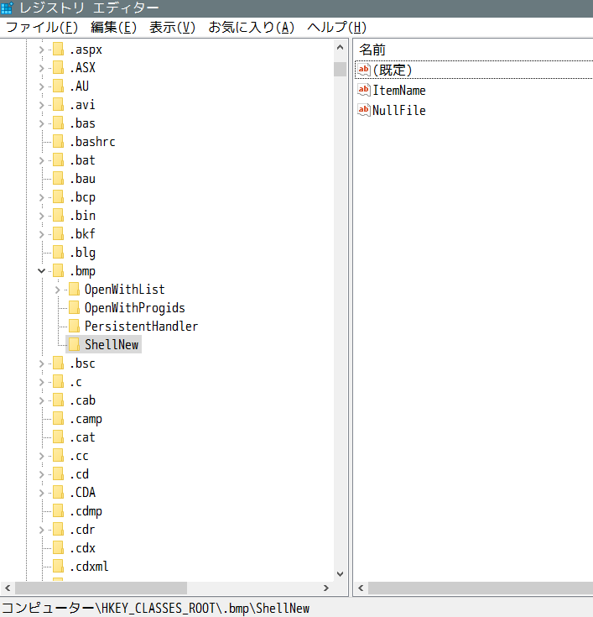Expand the .aspx key
This screenshot has height=617, width=593.
[x=41, y=50]
